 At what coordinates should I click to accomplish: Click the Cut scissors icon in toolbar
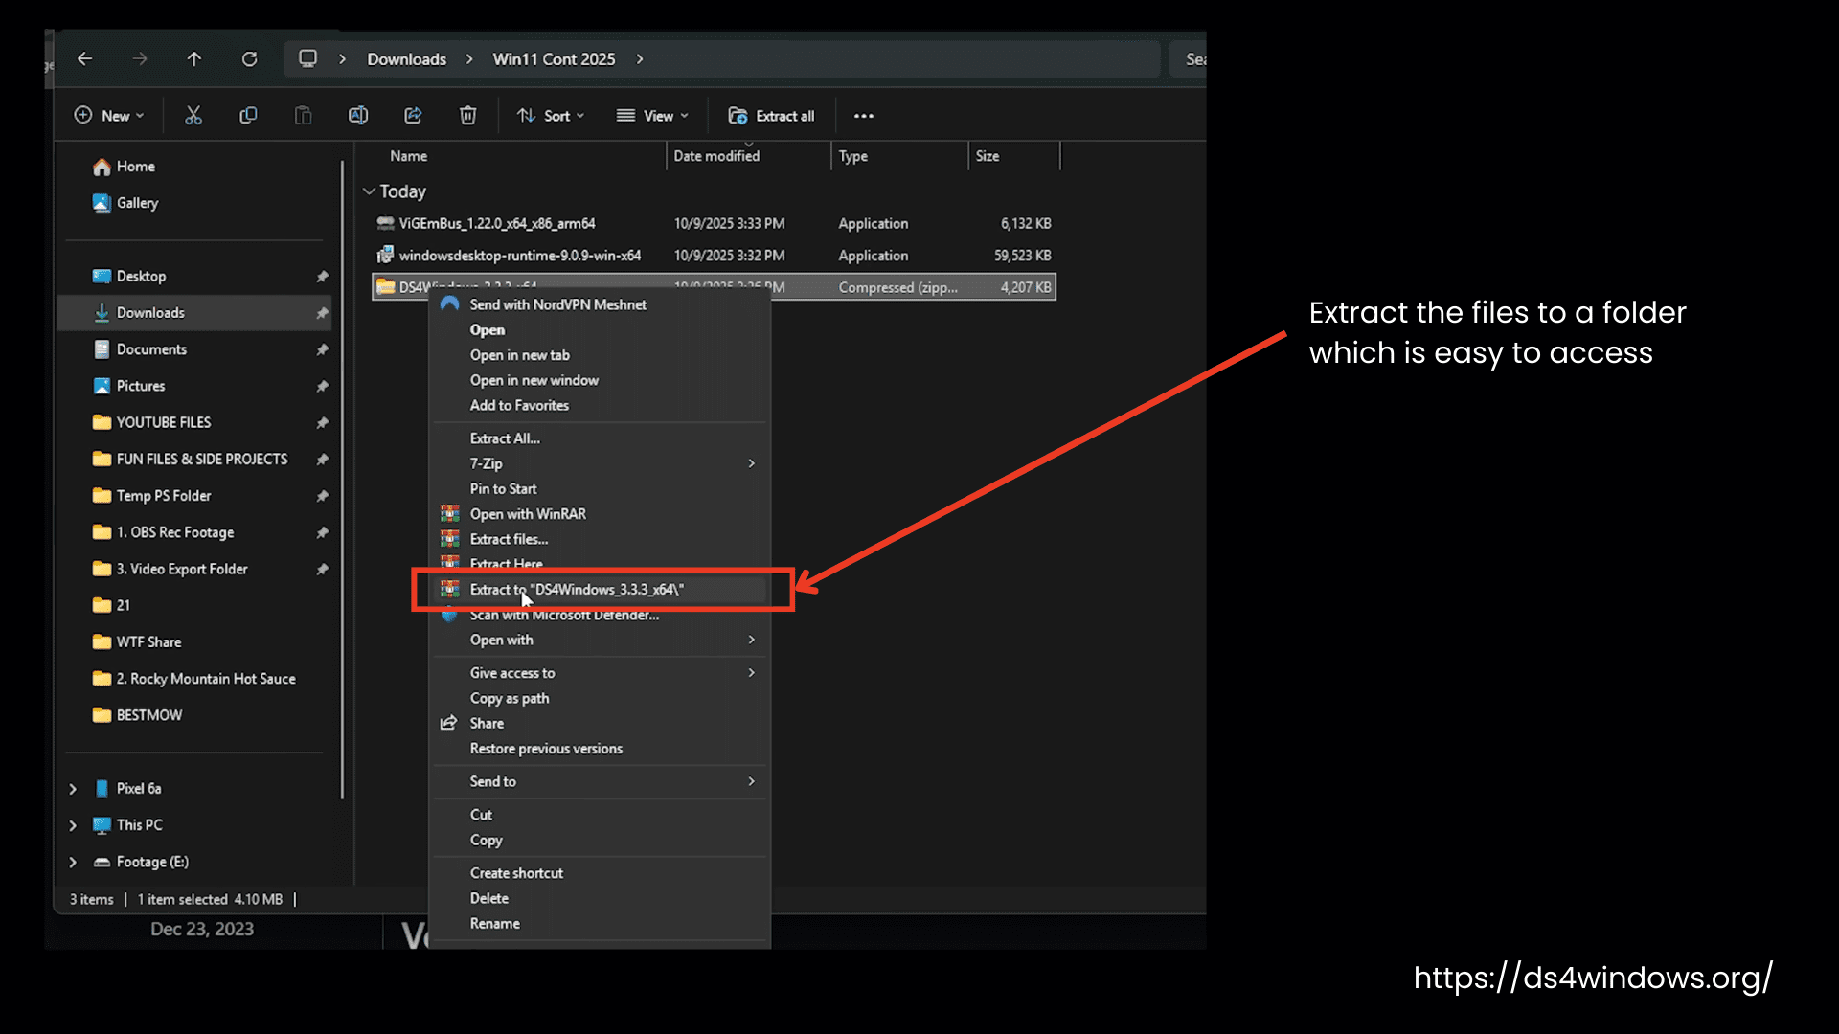193,116
